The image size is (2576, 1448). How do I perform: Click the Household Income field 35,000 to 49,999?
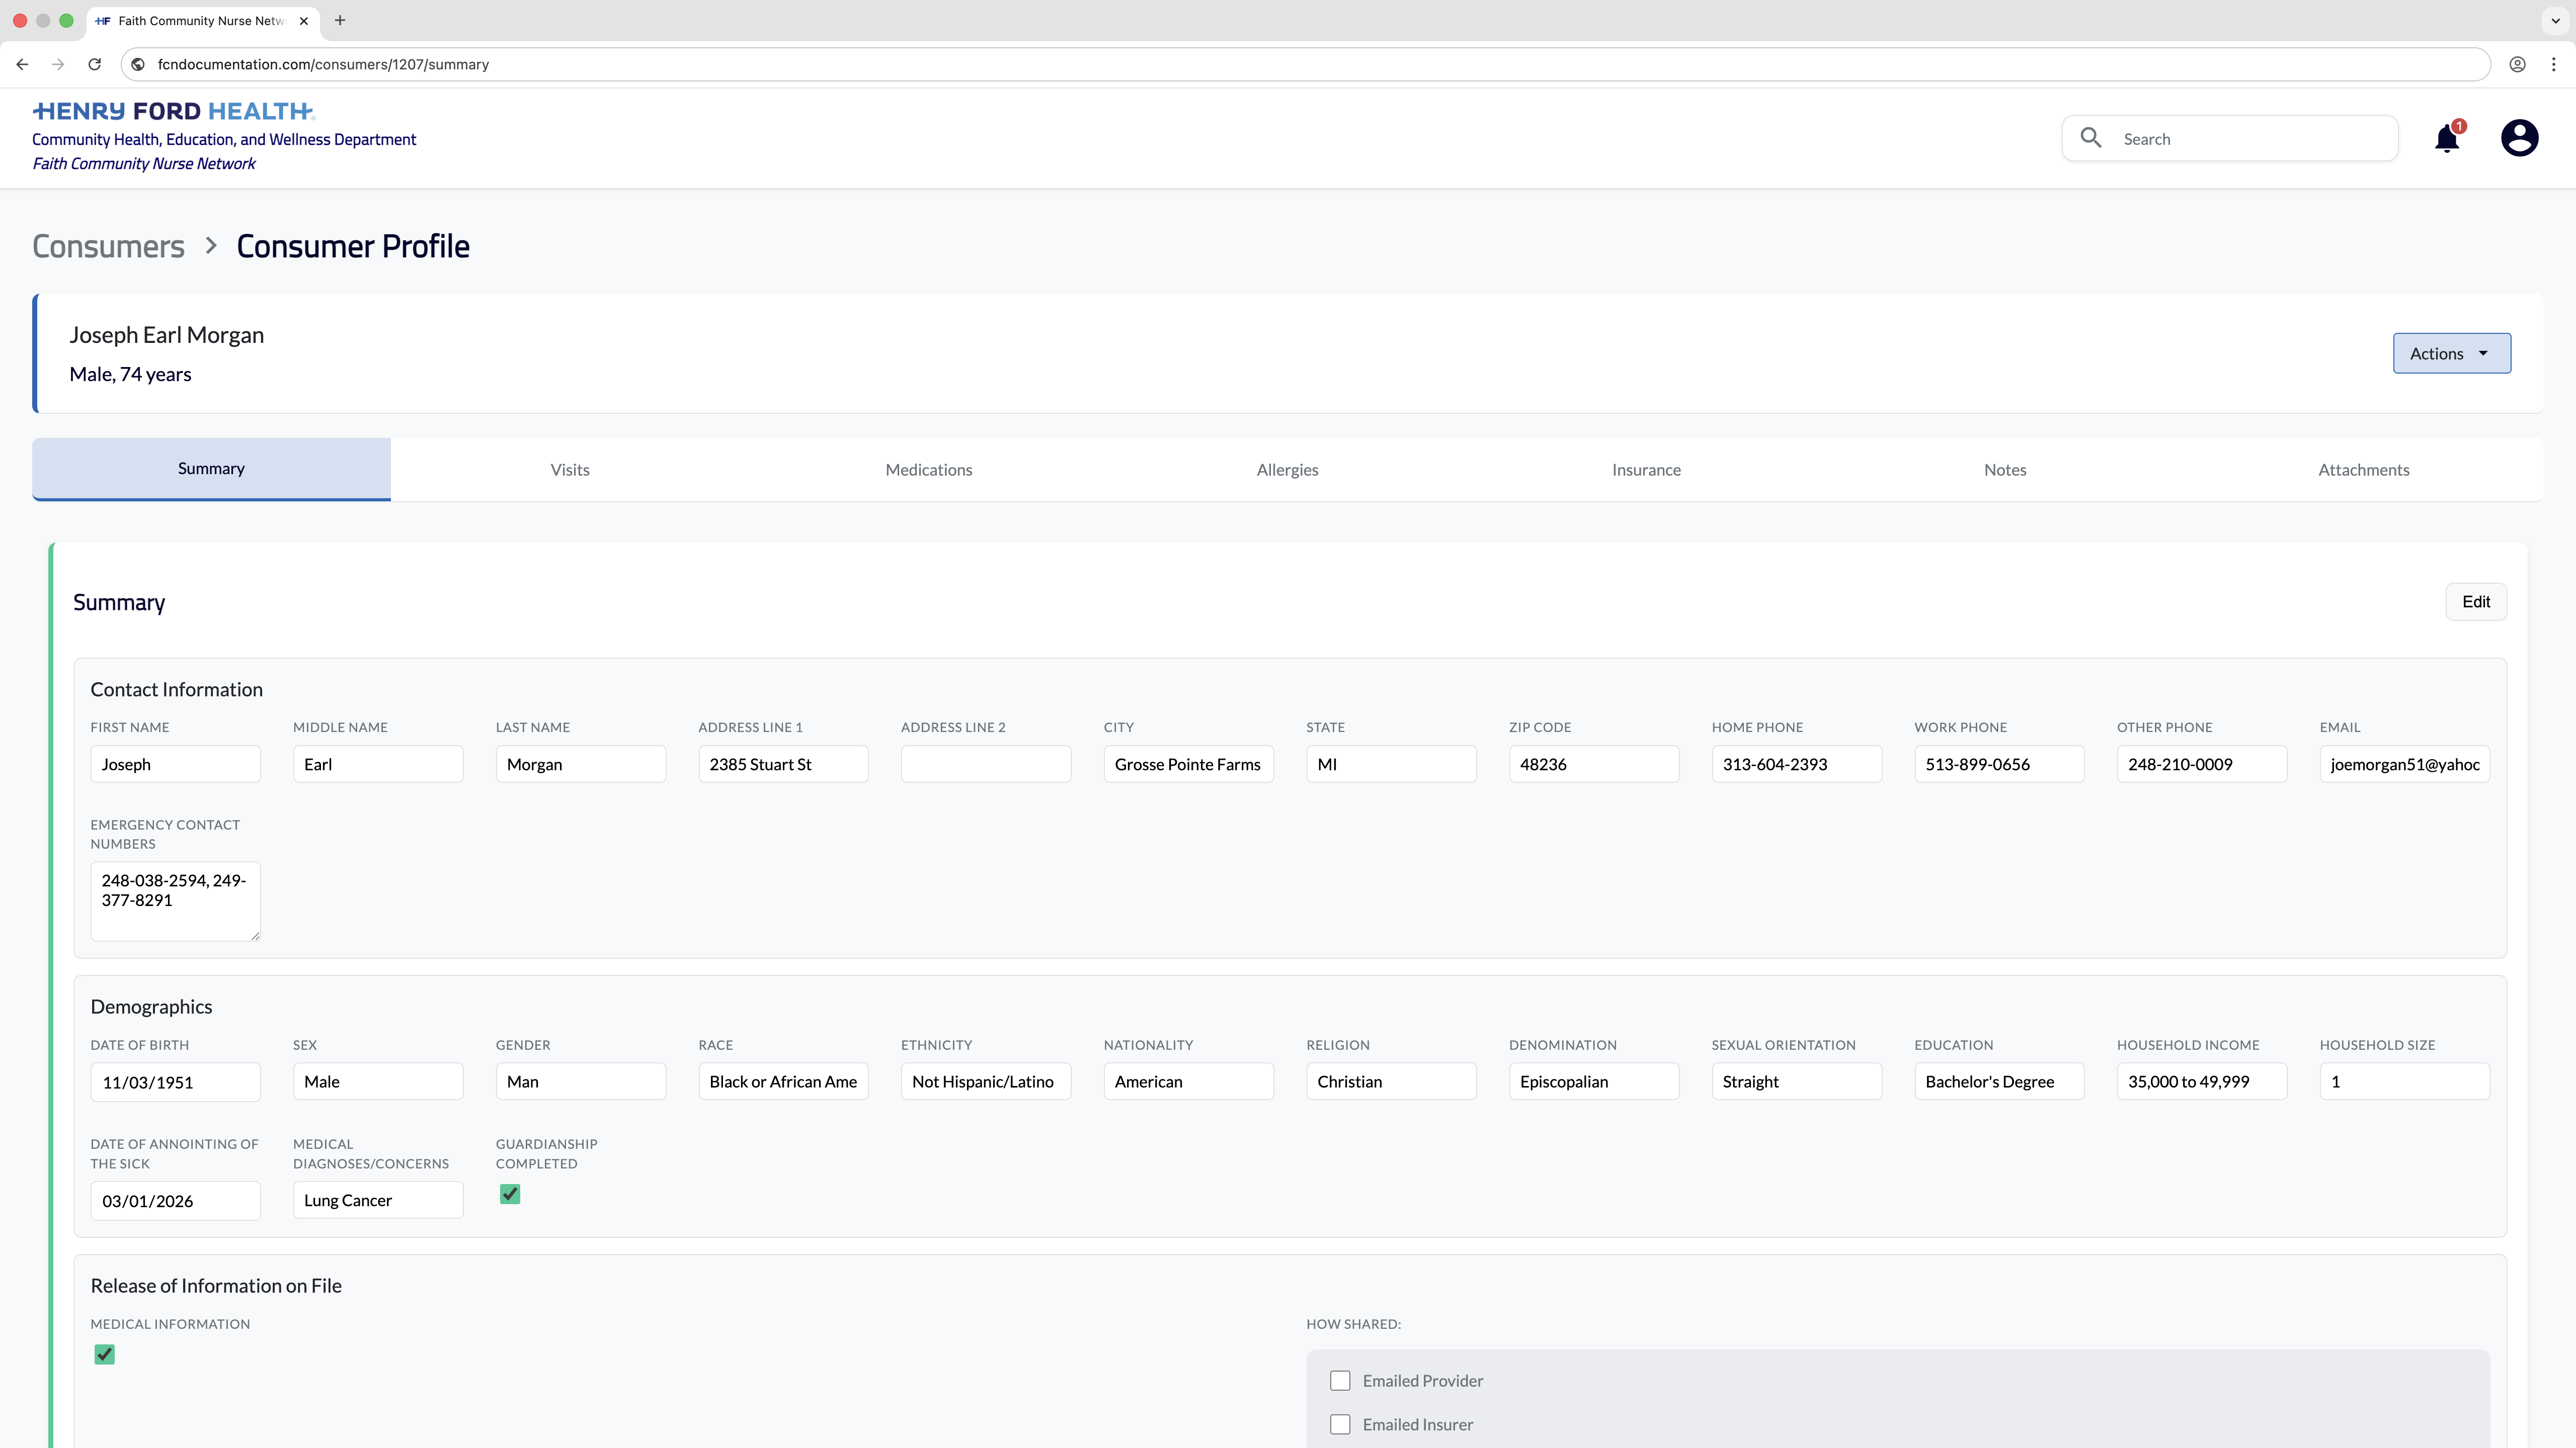(x=2202, y=1081)
